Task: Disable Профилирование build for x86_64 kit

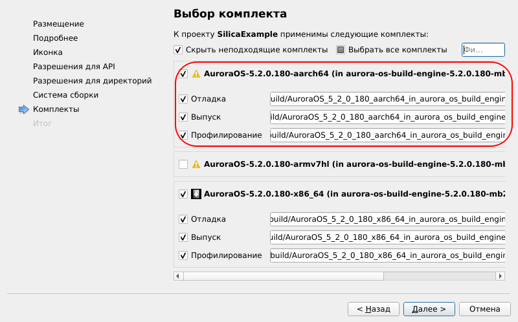Action: [x=184, y=255]
